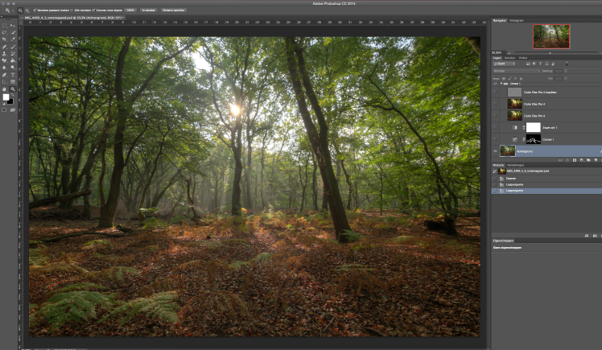Select the Pen tool
This screenshot has height=350, width=602.
4,75
